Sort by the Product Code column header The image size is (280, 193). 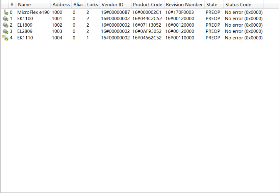click(148, 4)
